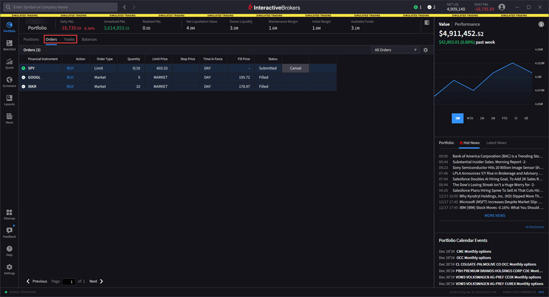This screenshot has height=297, width=549.
Task: Open the Portfolio sidebar icon
Action: 9,27
